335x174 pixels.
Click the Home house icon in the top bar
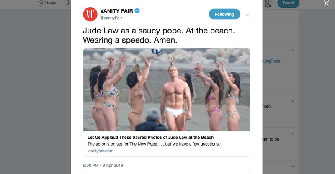click(41, 3)
